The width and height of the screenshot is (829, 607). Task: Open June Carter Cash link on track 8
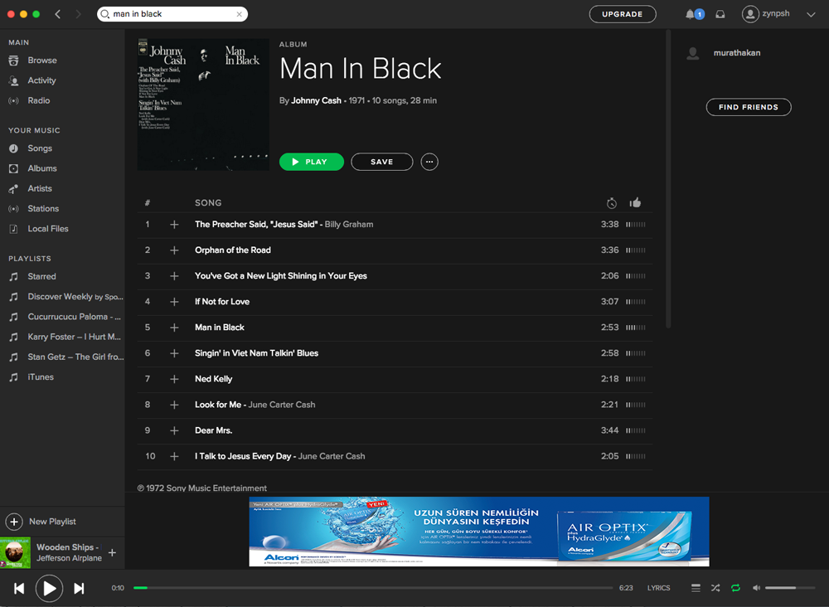click(282, 405)
